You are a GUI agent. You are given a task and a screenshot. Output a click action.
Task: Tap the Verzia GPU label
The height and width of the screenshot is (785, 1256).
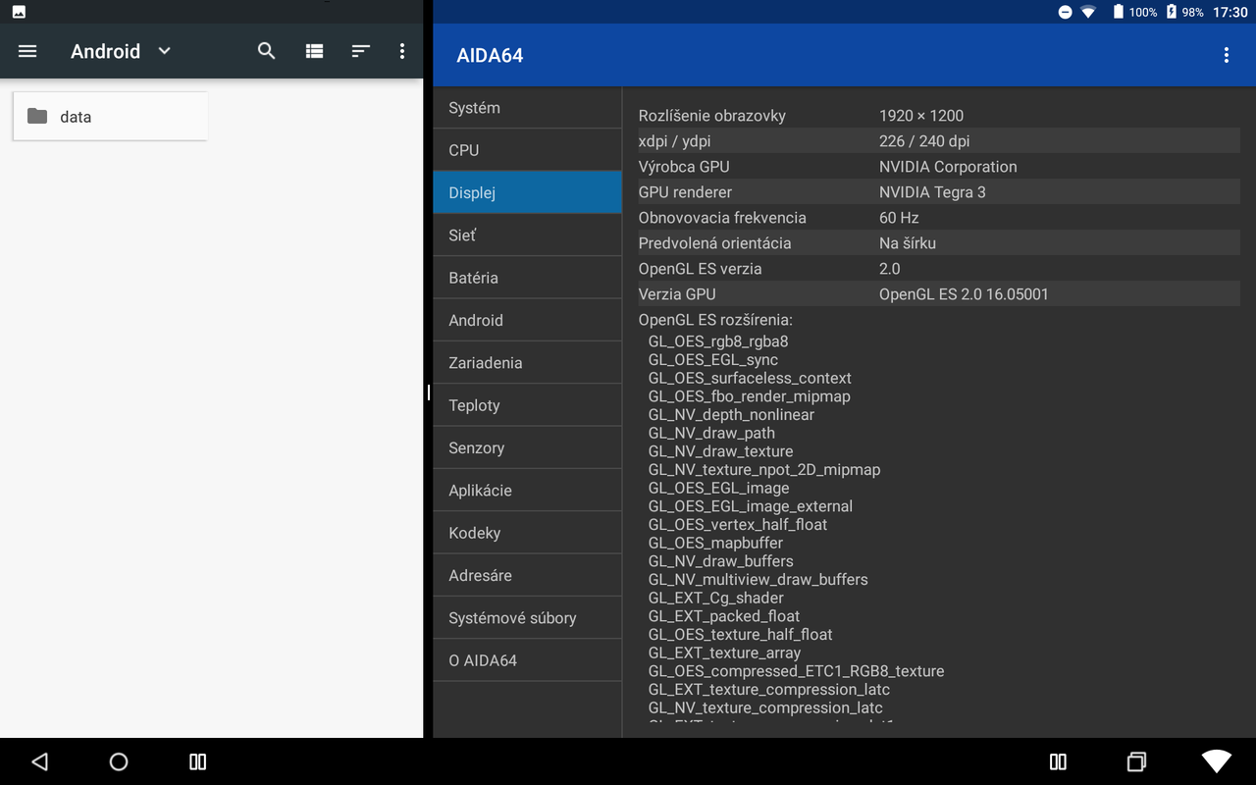tap(677, 294)
